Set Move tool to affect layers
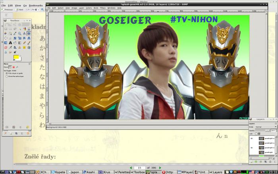 point(10,67)
